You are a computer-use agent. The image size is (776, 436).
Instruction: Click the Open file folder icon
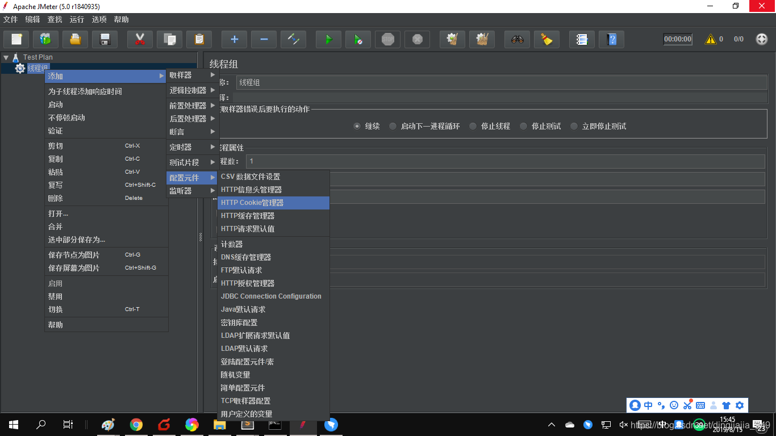pos(76,39)
